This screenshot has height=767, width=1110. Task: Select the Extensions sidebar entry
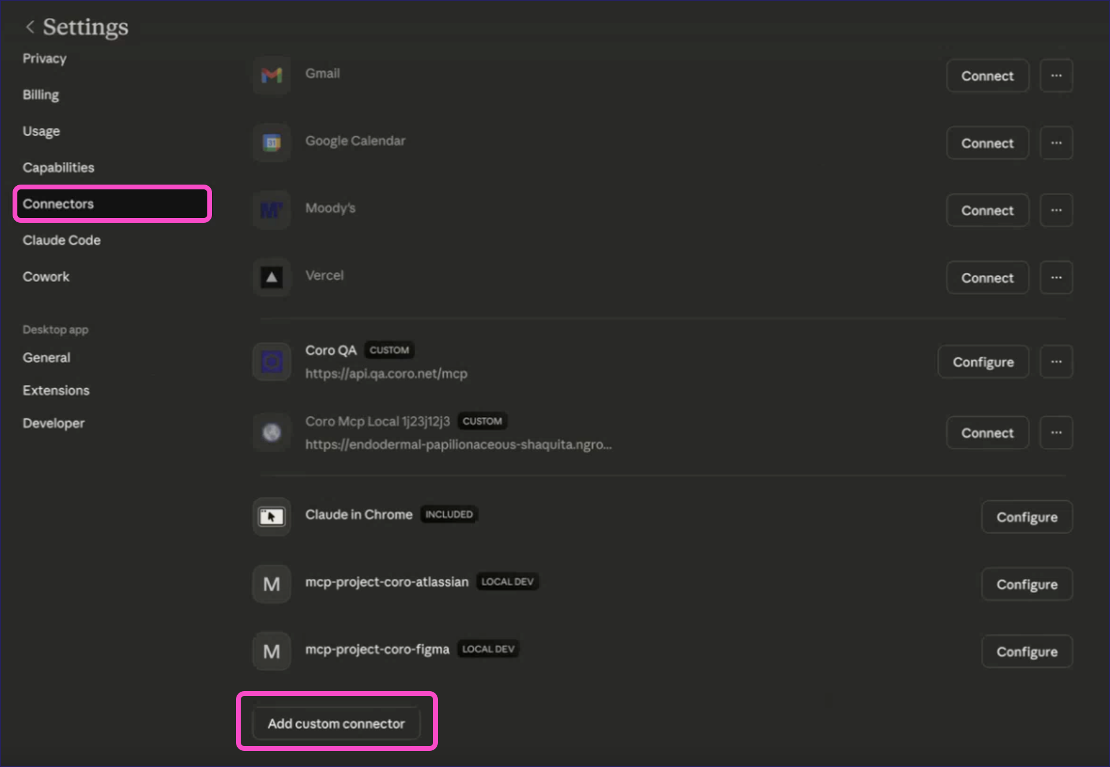pyautogui.click(x=56, y=390)
